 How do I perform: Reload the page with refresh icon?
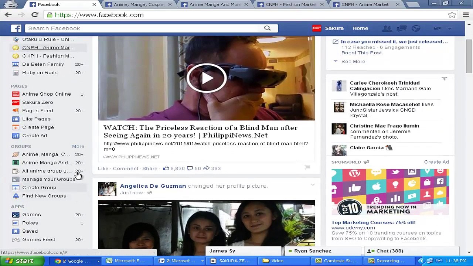35,15
